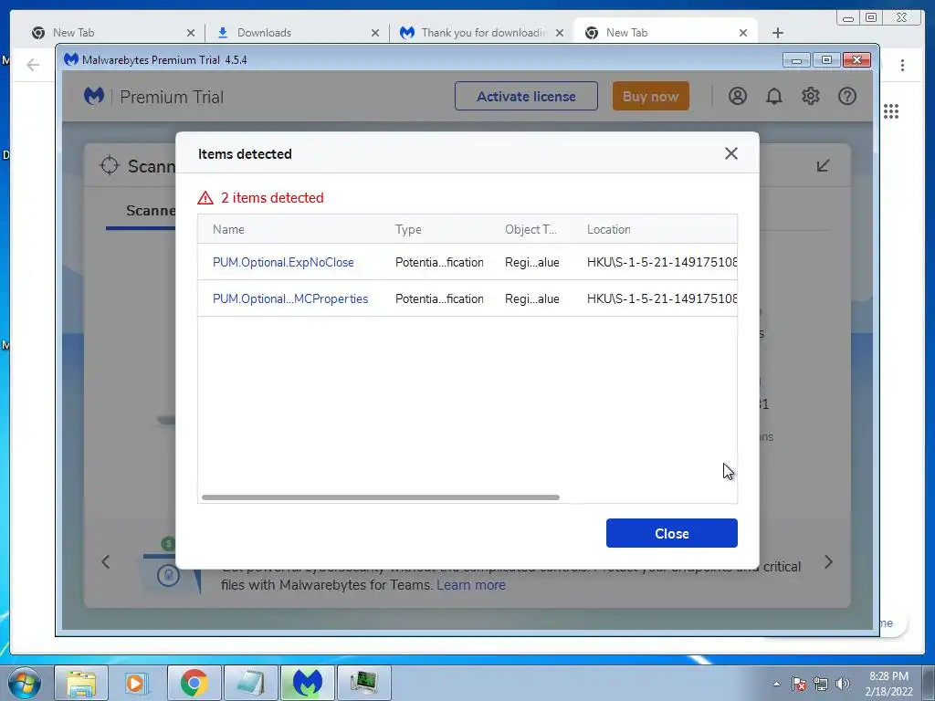935x701 pixels.
Task: Open the Malwarebytes account icon
Action: click(738, 96)
